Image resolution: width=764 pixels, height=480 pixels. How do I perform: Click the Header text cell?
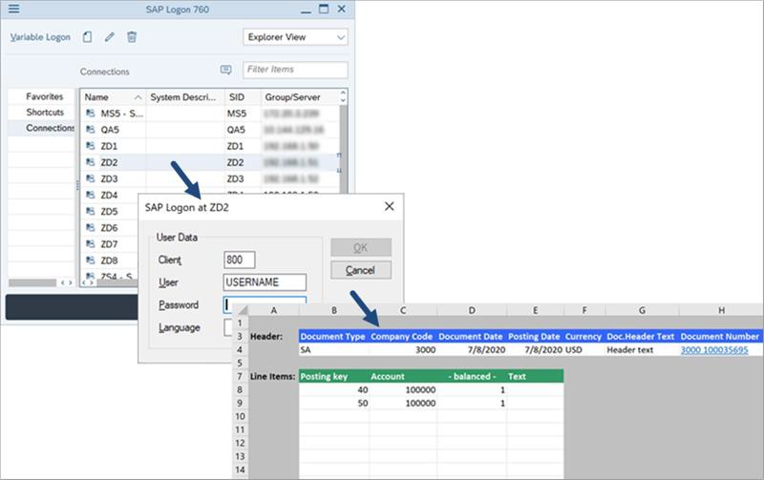[x=642, y=349]
